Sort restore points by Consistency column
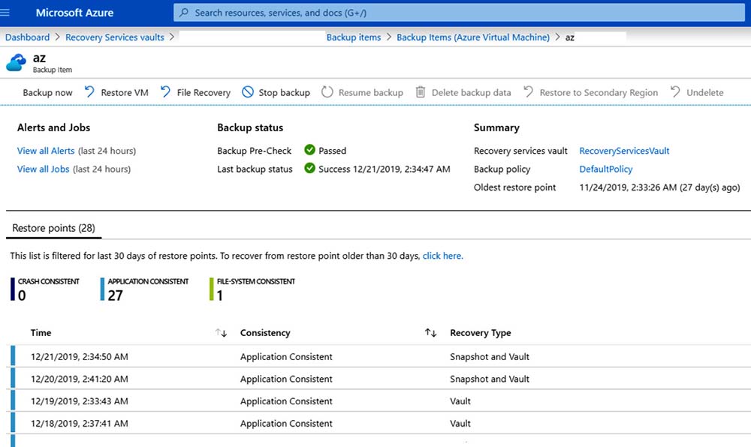This screenshot has width=751, height=447. tap(430, 333)
